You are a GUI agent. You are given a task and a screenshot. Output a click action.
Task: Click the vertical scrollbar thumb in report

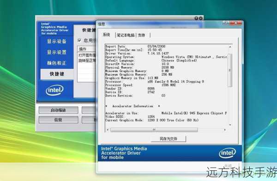(230, 70)
